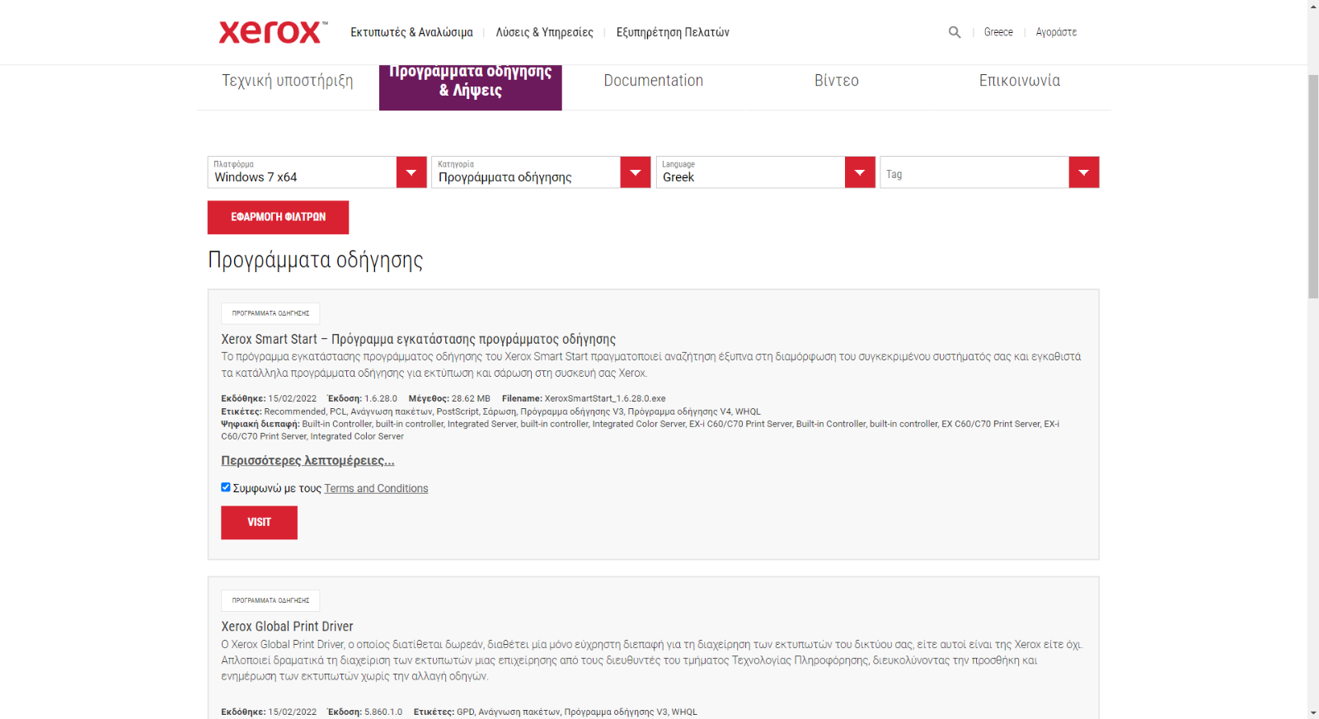Screen dimensions: 1319x719
Task: Click the scrollbar up arrow
Action: click(x=1313, y=6)
